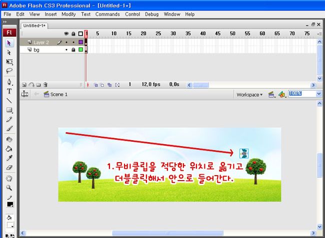Click frame 20 on timeline ruler
The height and width of the screenshot is (238, 325).
(x=143, y=34)
